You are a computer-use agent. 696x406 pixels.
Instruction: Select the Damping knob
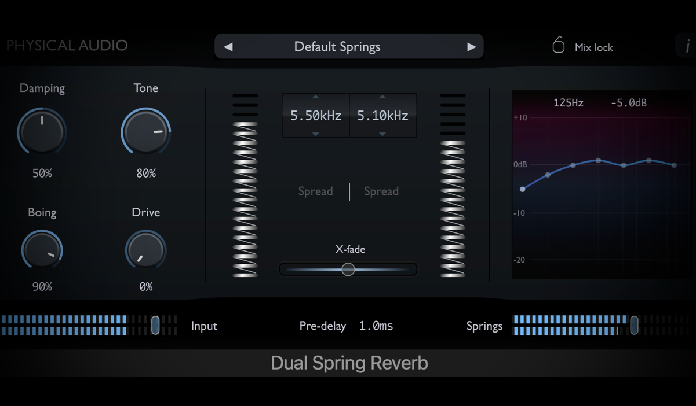click(x=42, y=131)
